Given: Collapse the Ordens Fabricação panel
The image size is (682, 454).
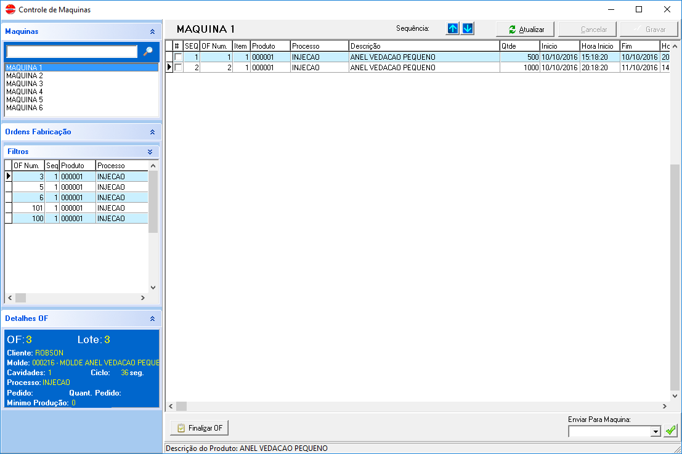Looking at the screenshot, I should pyautogui.click(x=152, y=132).
